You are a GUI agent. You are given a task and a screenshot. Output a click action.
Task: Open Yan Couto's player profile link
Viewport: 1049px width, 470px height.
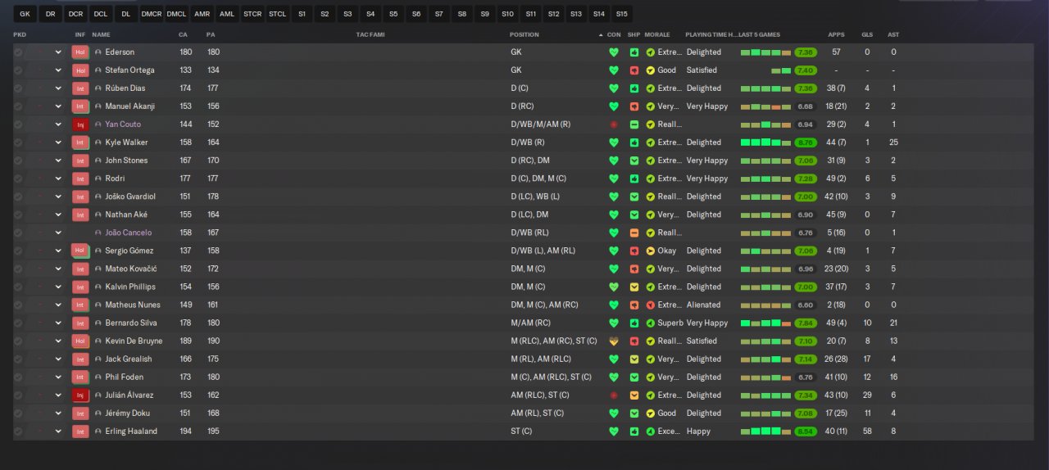click(123, 124)
